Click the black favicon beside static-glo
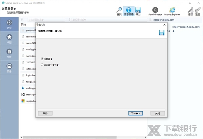 pos(23,94)
